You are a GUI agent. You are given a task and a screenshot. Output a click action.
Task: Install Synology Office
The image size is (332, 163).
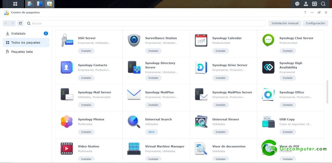pos(288,105)
